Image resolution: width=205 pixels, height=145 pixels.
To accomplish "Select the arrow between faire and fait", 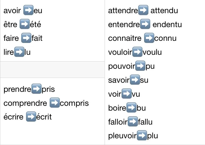I will (26, 38).
